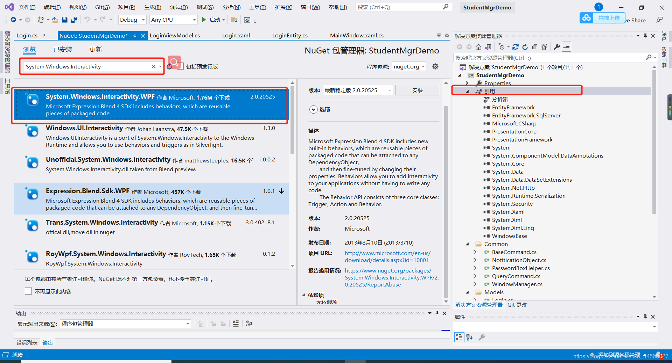This screenshot has height=363, width=672.
Task: Click the Solution Explorer properties wrench icon
Action: click(x=557, y=47)
